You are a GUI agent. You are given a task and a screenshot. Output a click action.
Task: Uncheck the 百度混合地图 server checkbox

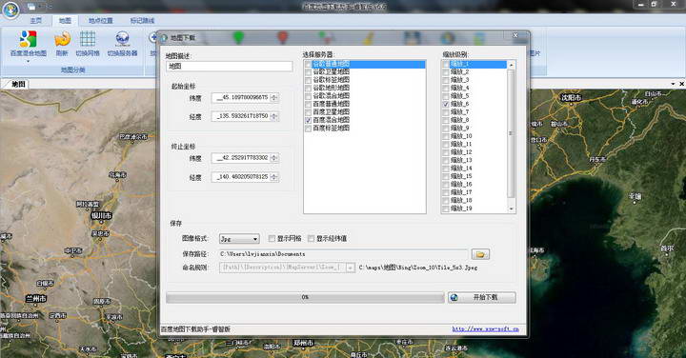(x=308, y=120)
